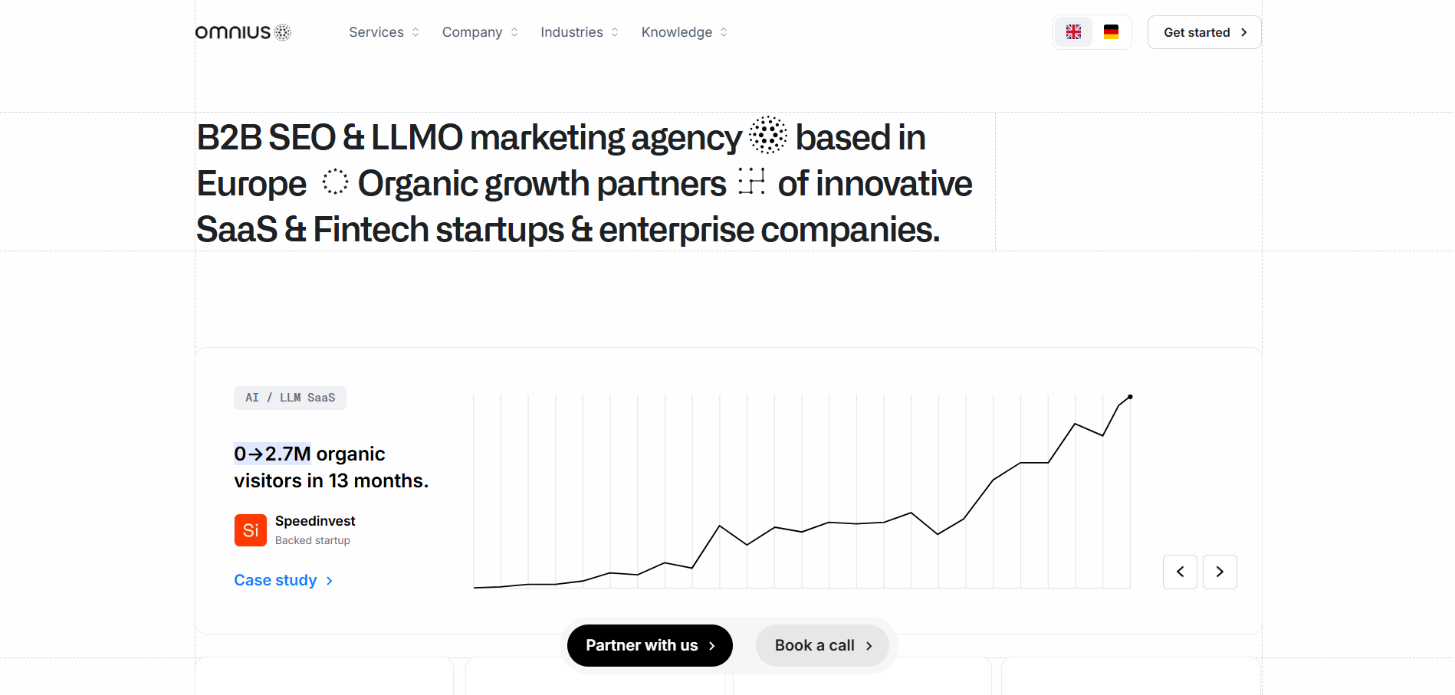This screenshot has width=1455, height=695.
Task: Click the Partner with us button
Action: click(649, 645)
